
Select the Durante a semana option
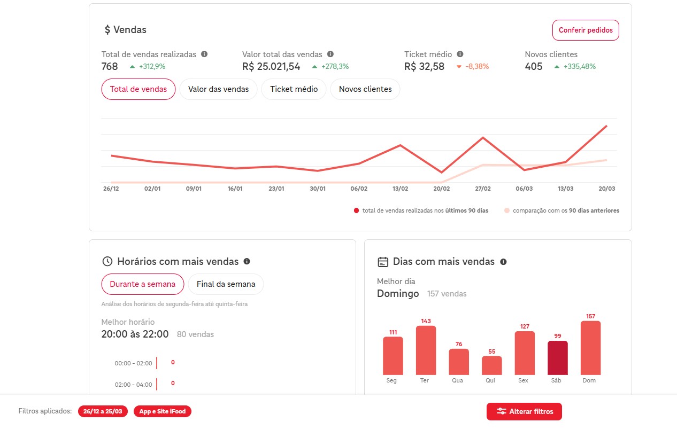pyautogui.click(x=142, y=284)
